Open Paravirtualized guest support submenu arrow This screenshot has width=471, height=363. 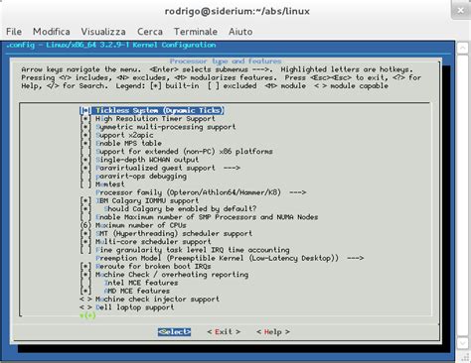232,168
